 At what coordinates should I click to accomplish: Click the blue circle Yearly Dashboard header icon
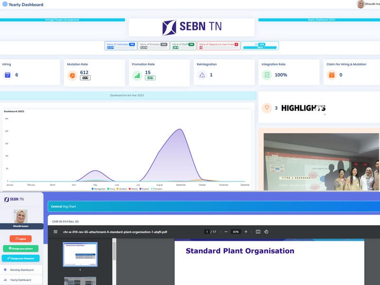click(5, 4)
